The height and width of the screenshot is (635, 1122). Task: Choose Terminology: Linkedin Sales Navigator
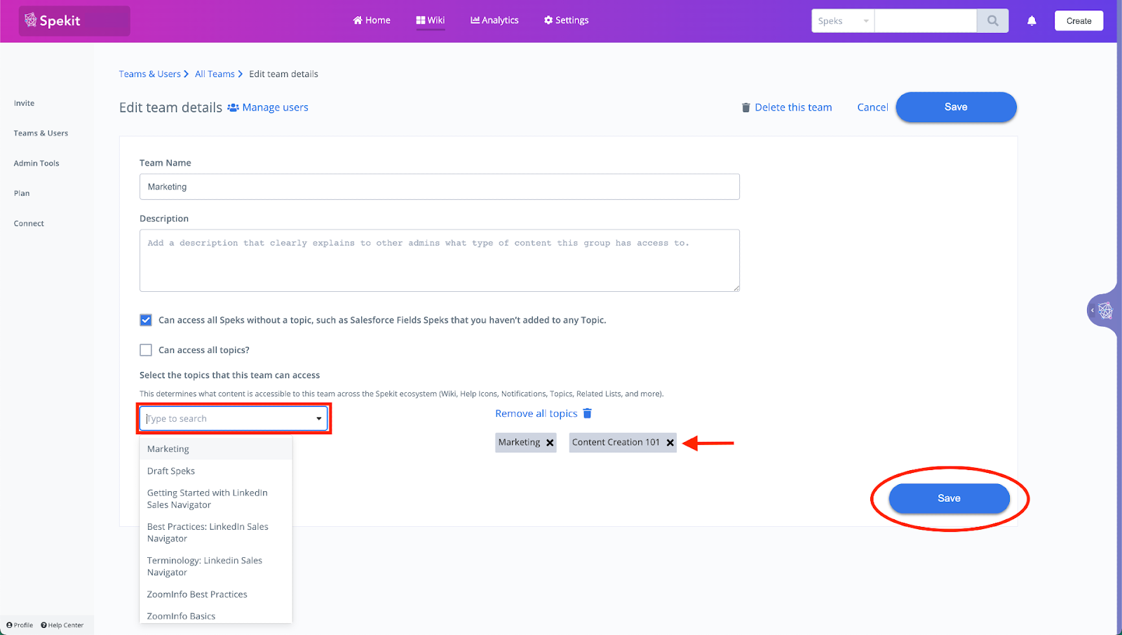(x=216, y=566)
